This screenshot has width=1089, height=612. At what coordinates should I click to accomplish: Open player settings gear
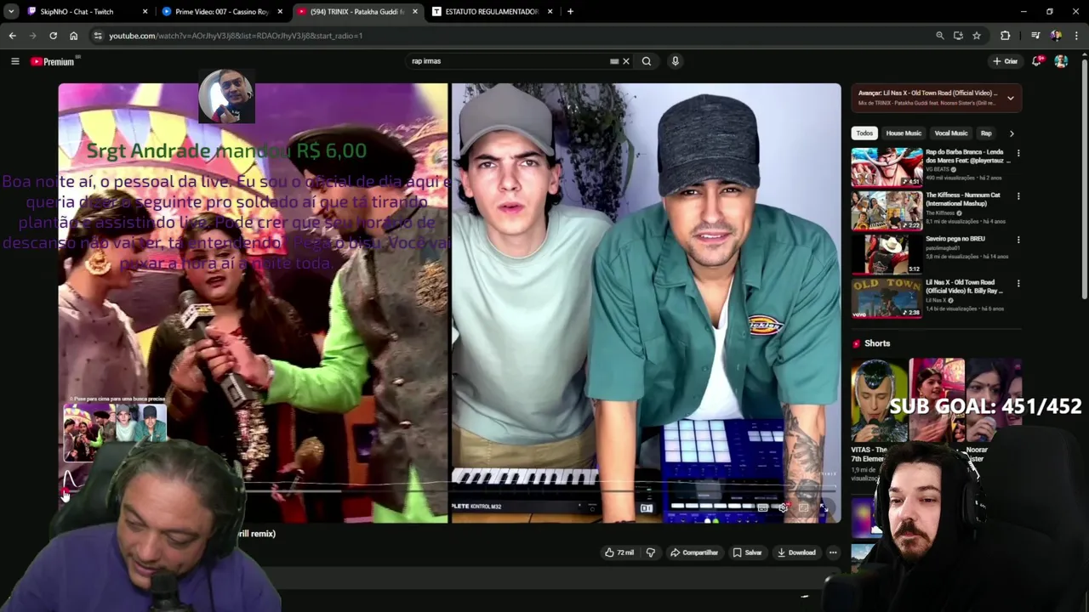783,507
